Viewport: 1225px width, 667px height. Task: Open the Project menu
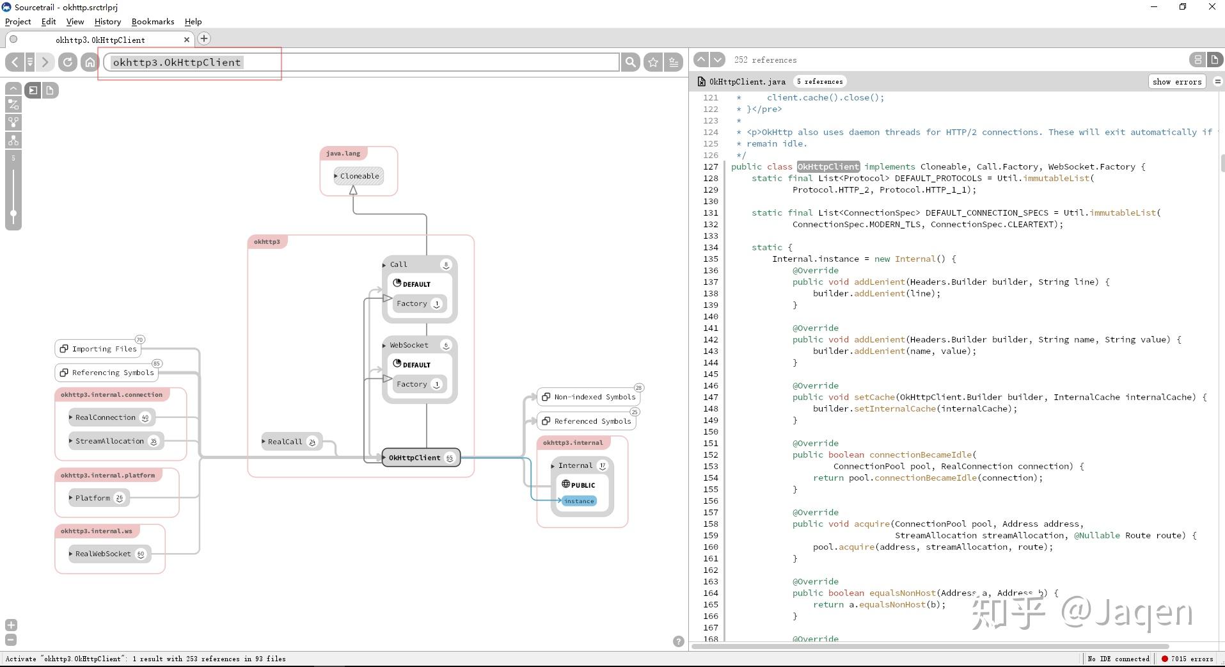18,22
